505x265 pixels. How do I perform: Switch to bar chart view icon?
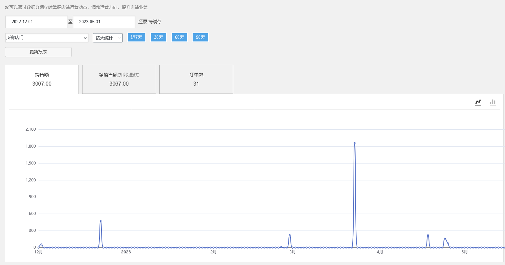[493, 102]
